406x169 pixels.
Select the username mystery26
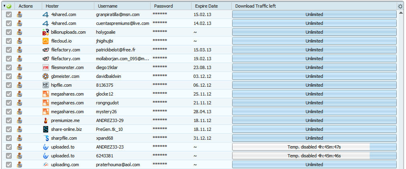point(106,112)
